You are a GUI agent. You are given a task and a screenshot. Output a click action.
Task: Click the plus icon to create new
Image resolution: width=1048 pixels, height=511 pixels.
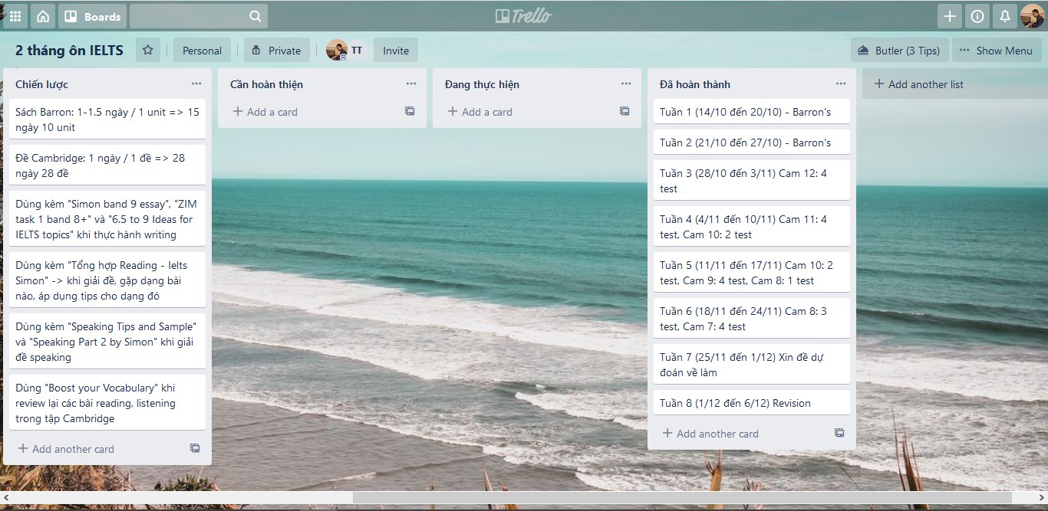tap(950, 16)
